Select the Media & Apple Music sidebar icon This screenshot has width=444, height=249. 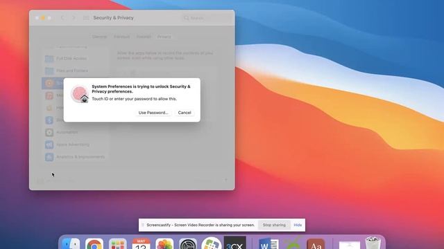49,95
